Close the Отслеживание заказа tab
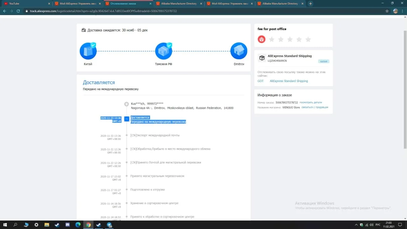 click(x=151, y=3)
